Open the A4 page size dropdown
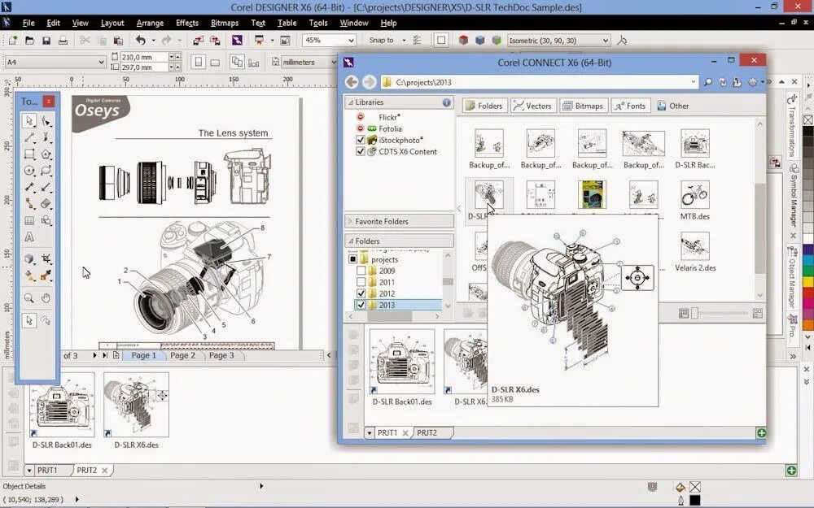 (101, 63)
